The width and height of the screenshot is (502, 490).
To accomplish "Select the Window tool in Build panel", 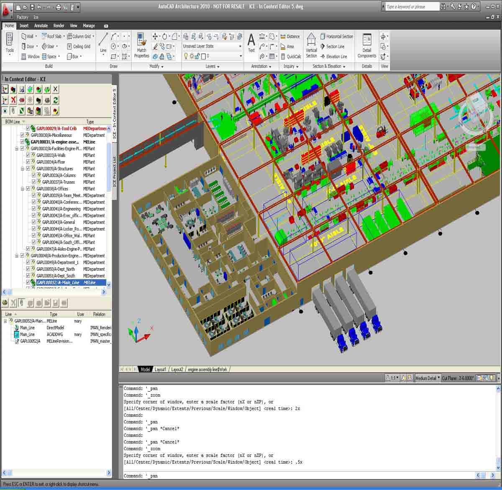I will tap(31, 56).
